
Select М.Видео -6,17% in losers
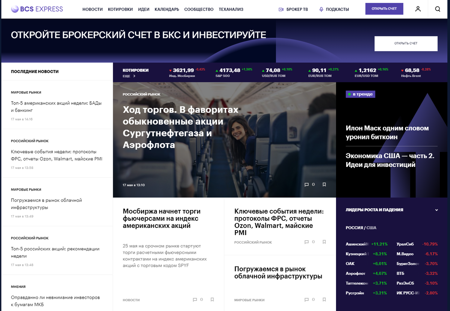coord(417,254)
